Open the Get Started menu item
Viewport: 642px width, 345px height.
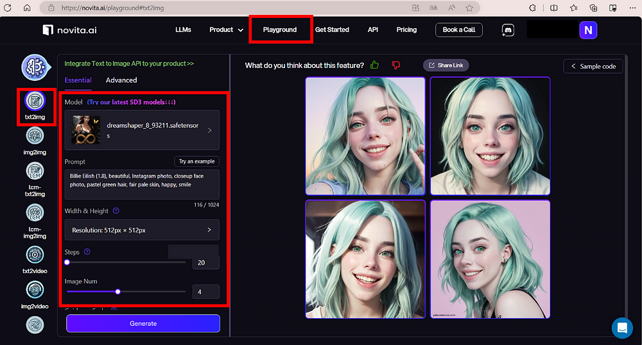(332, 30)
